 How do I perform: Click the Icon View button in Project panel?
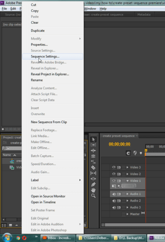(x=11, y=225)
